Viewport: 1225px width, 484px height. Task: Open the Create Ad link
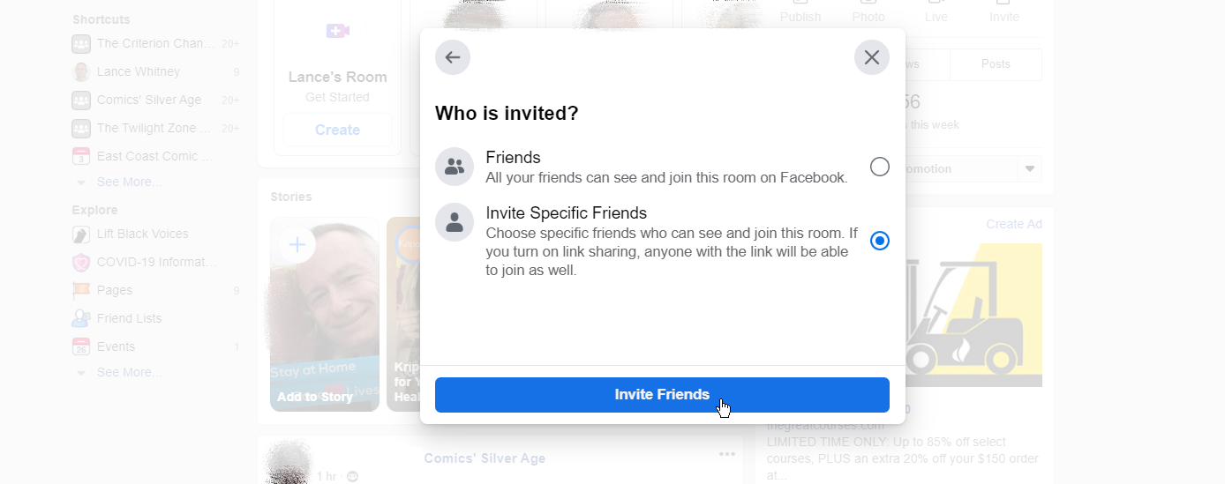[x=1014, y=224]
